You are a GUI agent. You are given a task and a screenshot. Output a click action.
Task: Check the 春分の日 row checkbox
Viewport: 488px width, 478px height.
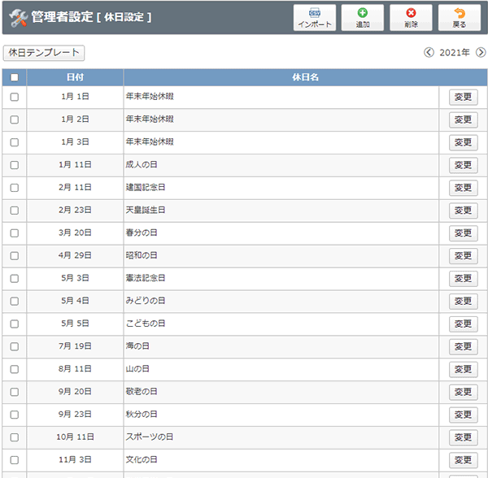[15, 233]
